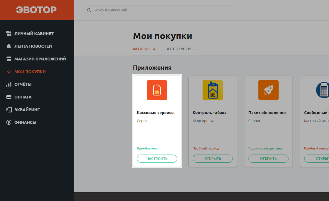This screenshot has width=329, height=201.
Task: Click the Кассовые сервисы SIM icon
Action: (157, 90)
